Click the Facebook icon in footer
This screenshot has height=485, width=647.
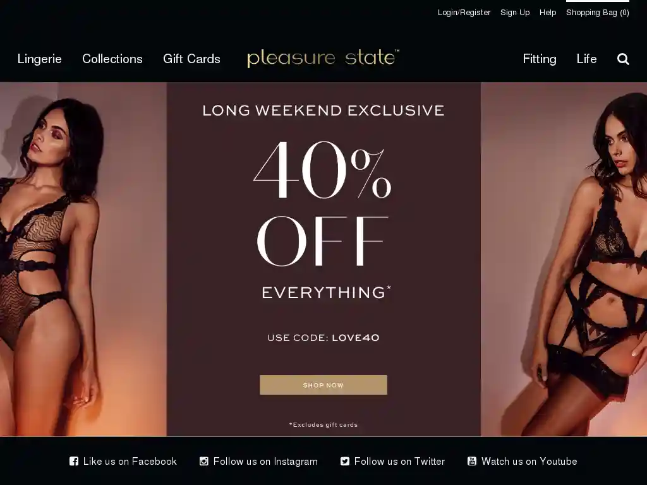[74, 461]
